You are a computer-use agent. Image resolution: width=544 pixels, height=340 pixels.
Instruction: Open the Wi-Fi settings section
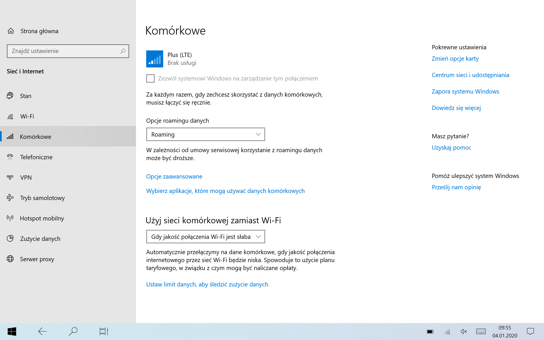27,116
